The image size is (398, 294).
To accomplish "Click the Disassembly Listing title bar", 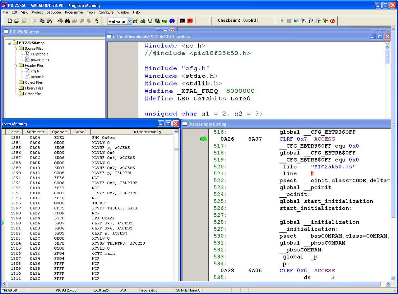I will [285, 124].
